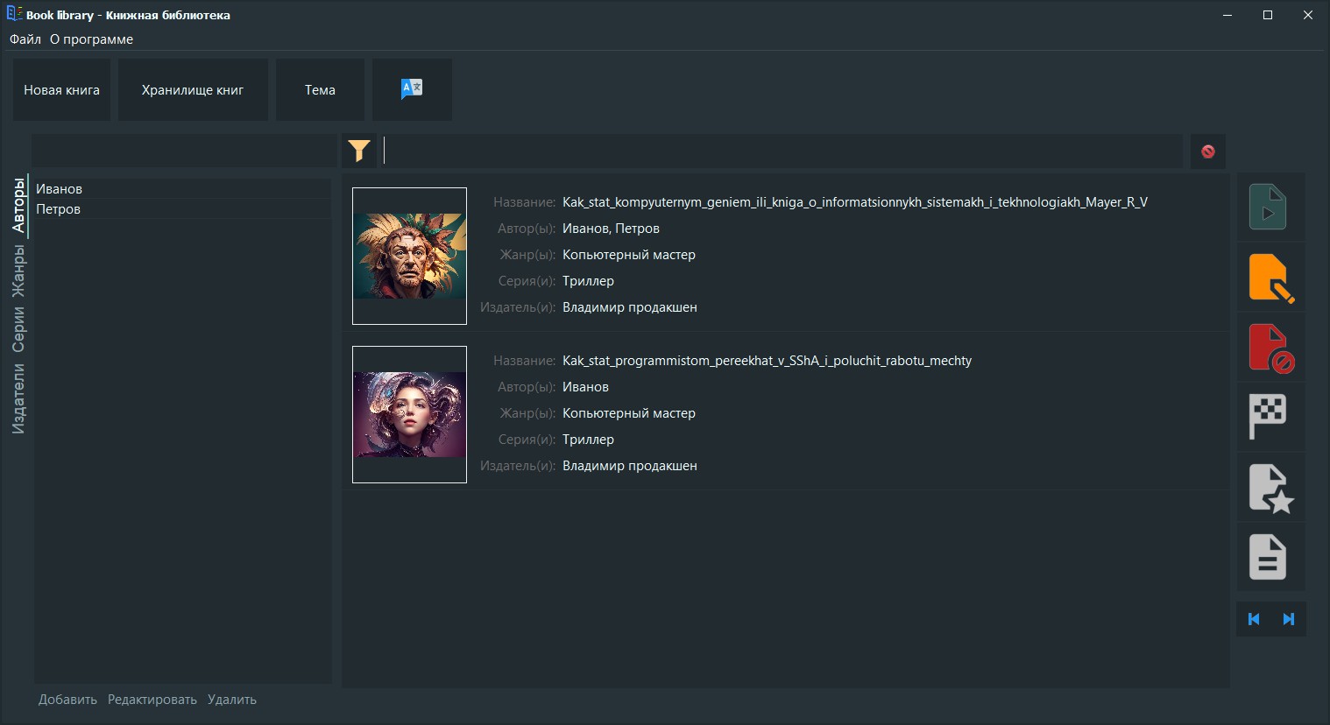
Task: Minimize the Book library window
Action: (1227, 15)
